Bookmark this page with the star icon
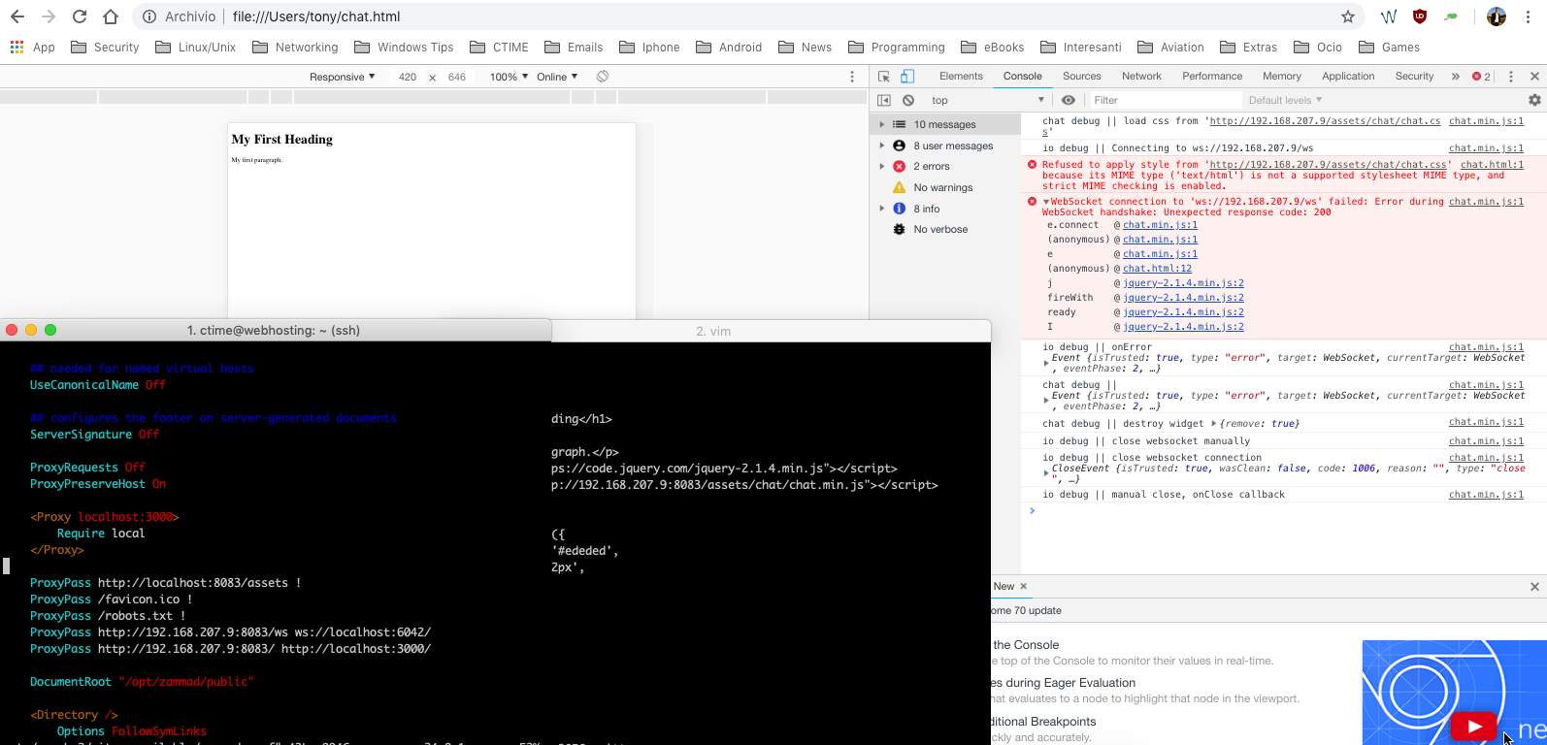Screen dimensions: 1547x745 point(1347,16)
